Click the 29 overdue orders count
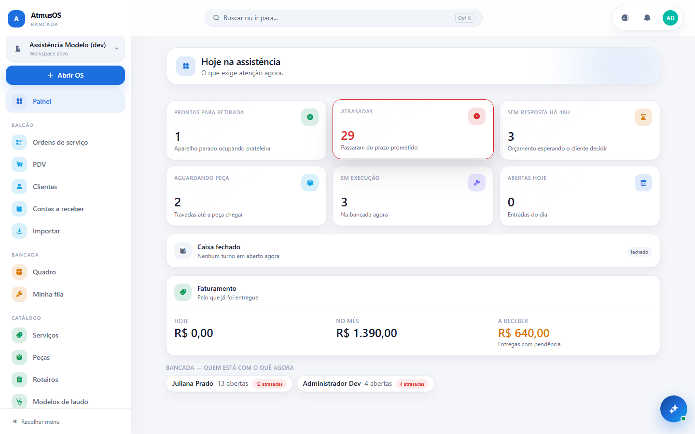The width and height of the screenshot is (695, 434). point(347,136)
